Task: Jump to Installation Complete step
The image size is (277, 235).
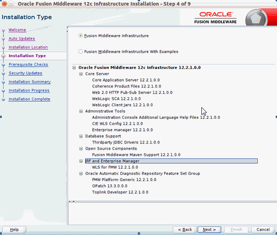Action: 30,99
